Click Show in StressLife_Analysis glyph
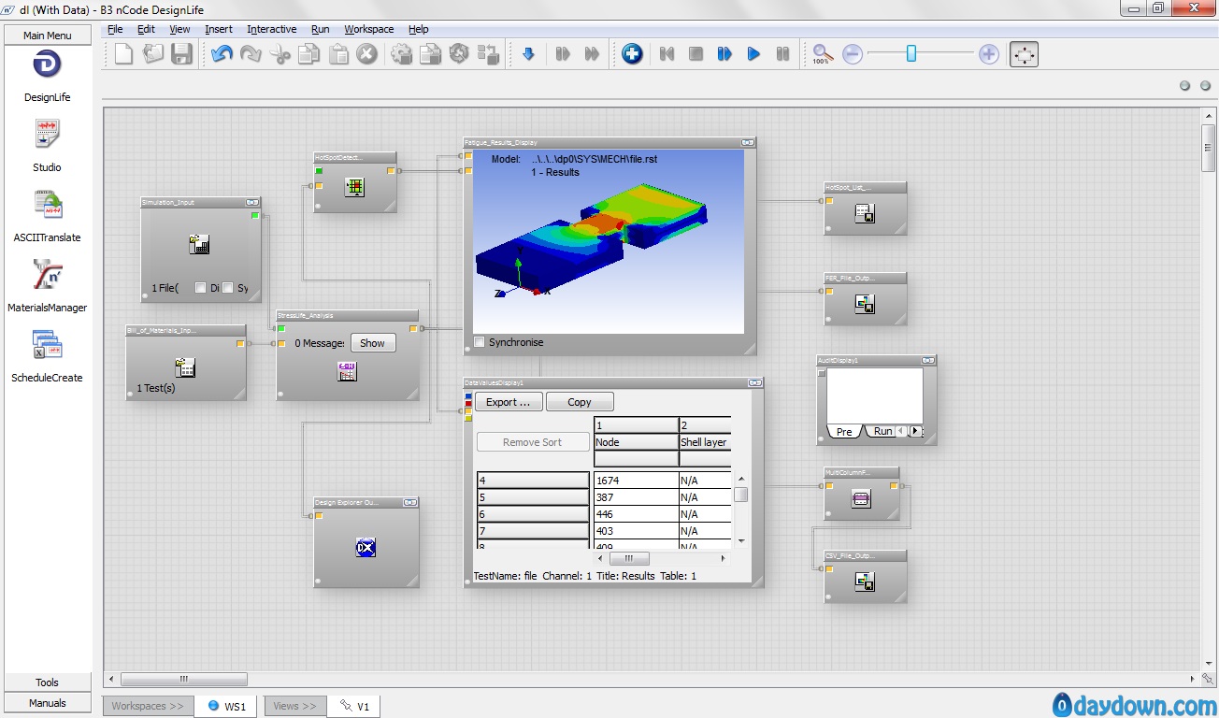The image size is (1219, 718). click(373, 343)
